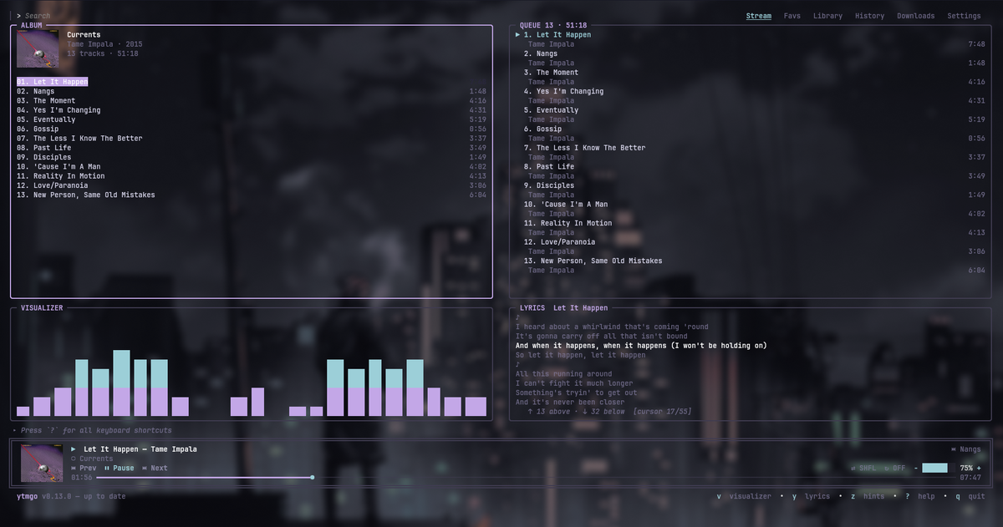Open the Library tab
Viewport: 1003px width, 527px height.
tap(827, 16)
